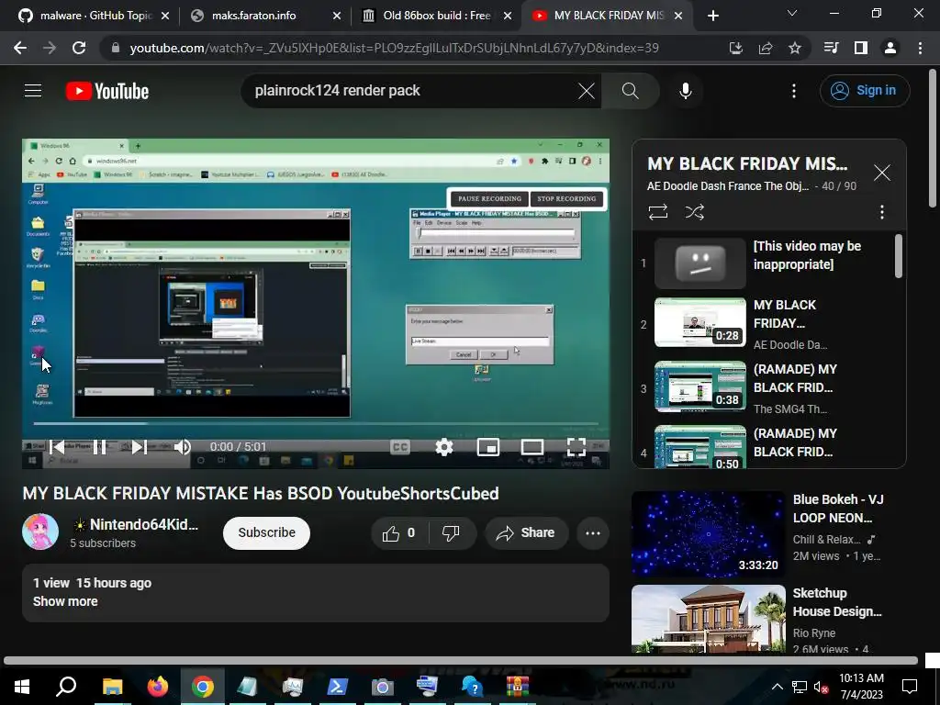
Task: Toggle Chrome side panel
Action: tap(861, 48)
